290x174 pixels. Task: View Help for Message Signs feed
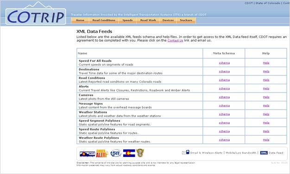pyautogui.click(x=266, y=106)
